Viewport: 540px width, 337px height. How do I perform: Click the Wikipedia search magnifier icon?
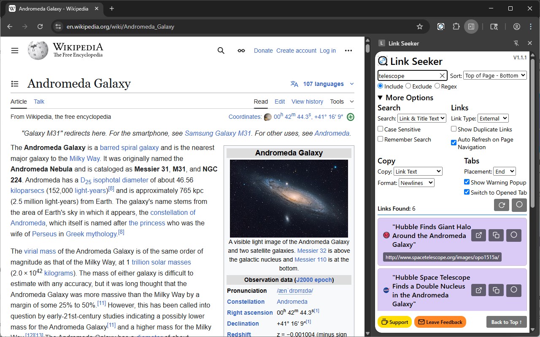point(221,51)
